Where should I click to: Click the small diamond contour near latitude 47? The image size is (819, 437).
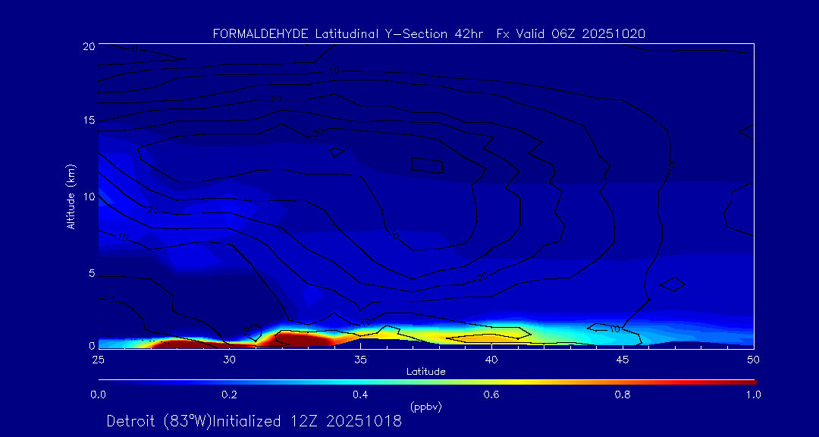click(x=672, y=285)
